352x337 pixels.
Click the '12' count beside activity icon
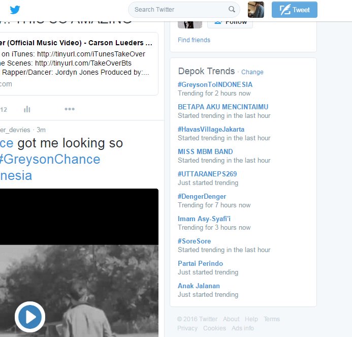click(4, 110)
